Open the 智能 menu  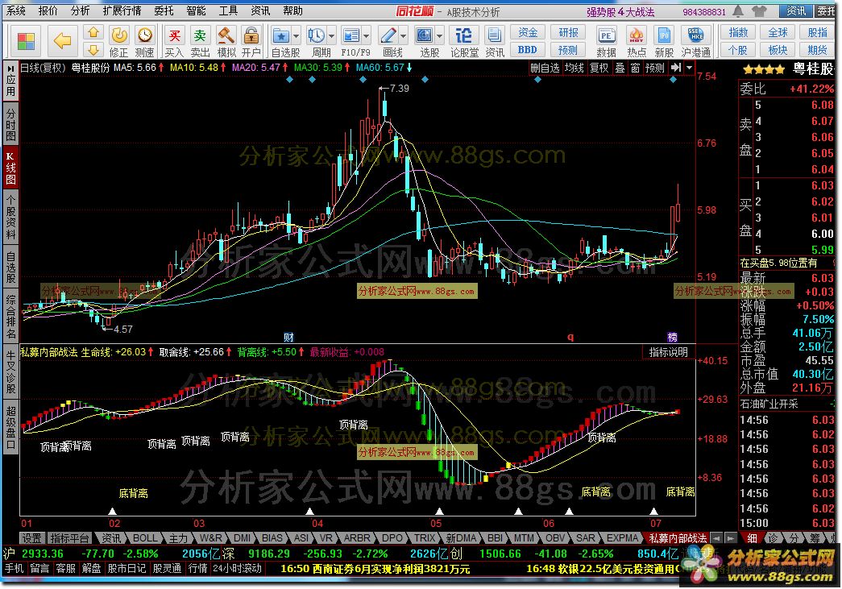(196, 10)
